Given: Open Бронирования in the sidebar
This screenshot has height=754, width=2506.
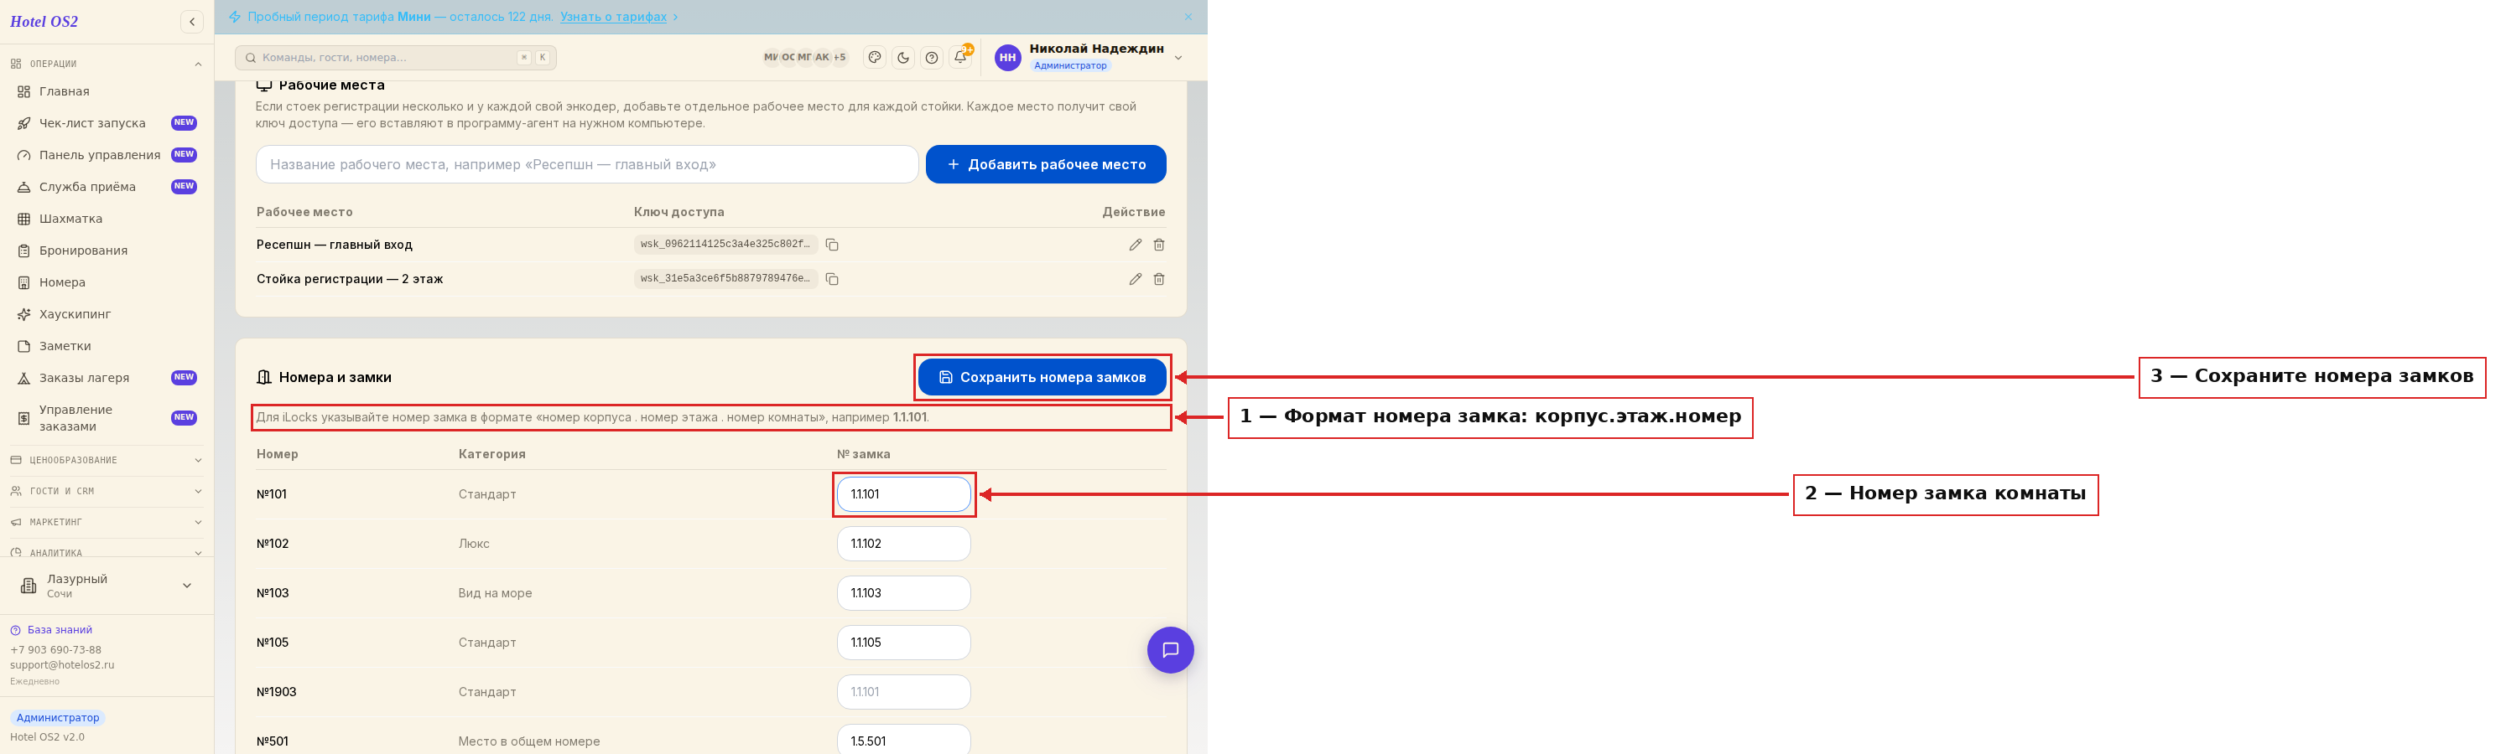Looking at the screenshot, I should pyautogui.click(x=107, y=250).
